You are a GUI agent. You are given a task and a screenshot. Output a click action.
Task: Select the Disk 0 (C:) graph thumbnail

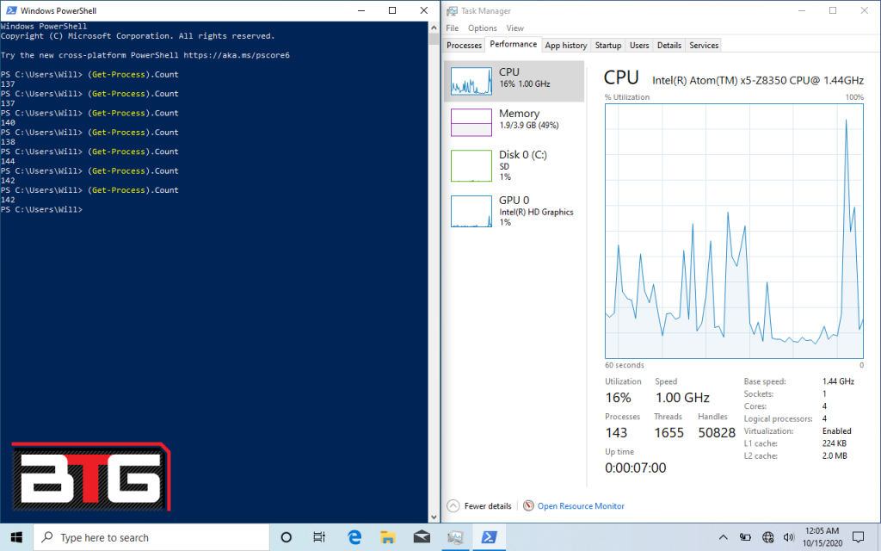pyautogui.click(x=471, y=166)
